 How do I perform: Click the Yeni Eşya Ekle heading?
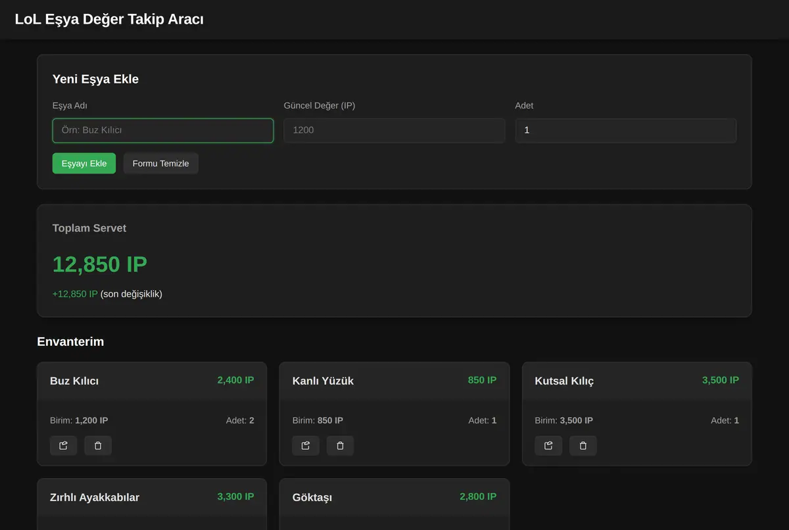coord(95,79)
